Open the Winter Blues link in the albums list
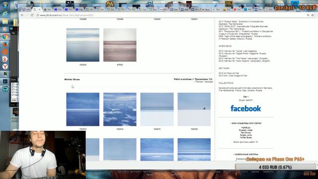The height and width of the screenshot is (179, 318). [x=246, y=137]
